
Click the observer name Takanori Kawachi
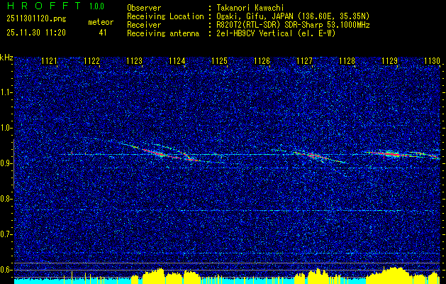pos(250,8)
